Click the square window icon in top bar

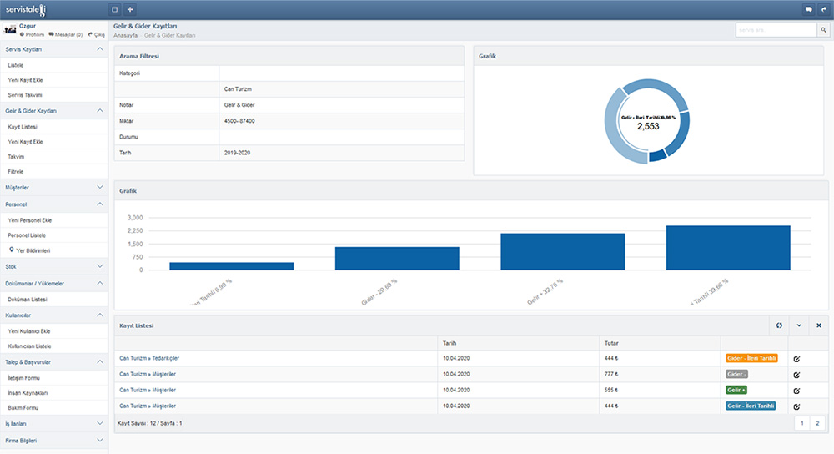115,9
